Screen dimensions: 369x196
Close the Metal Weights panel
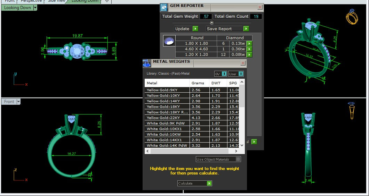click(x=243, y=63)
